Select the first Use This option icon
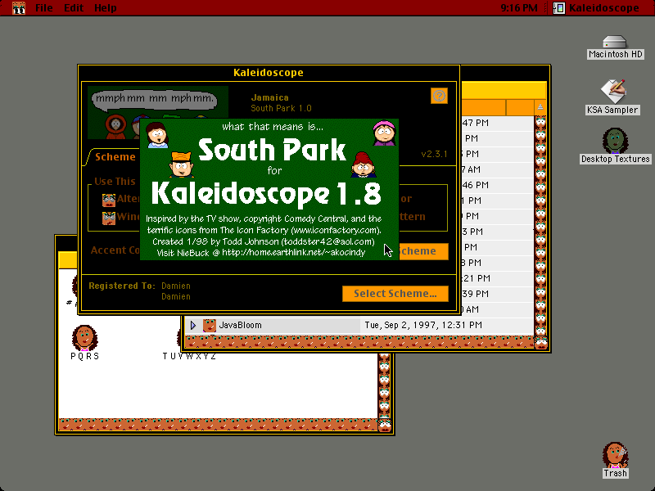The image size is (655, 491). 109,200
